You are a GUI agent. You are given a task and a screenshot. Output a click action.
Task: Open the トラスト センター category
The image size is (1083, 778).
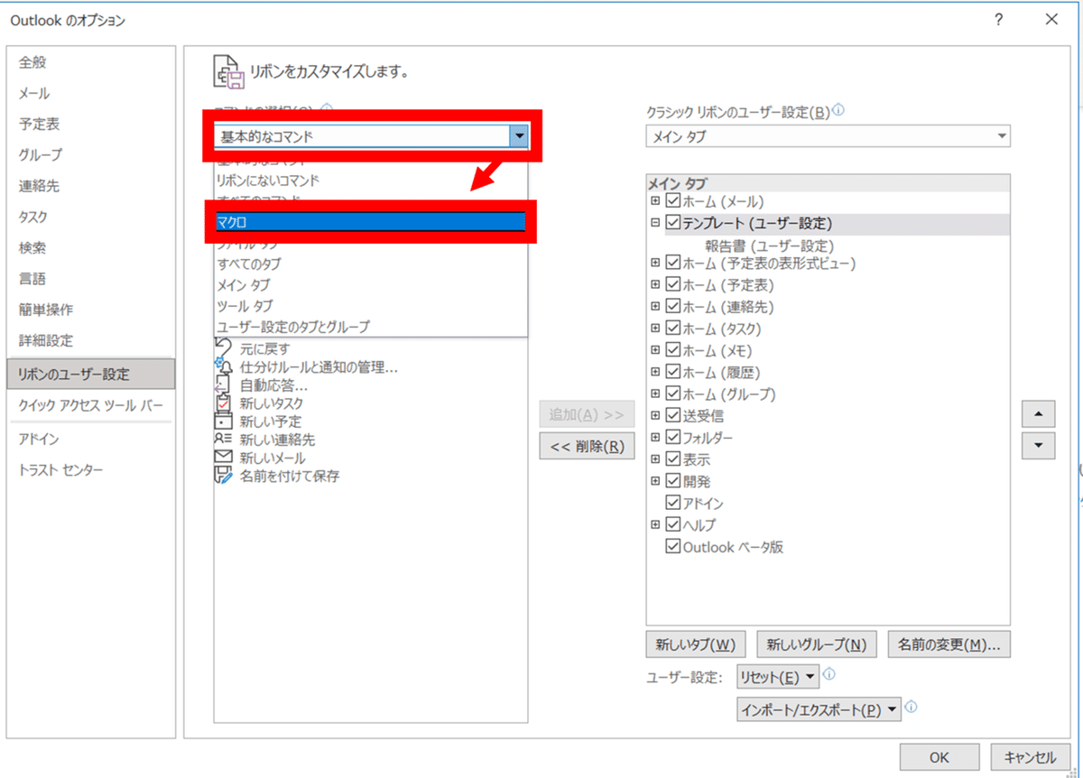coord(90,470)
